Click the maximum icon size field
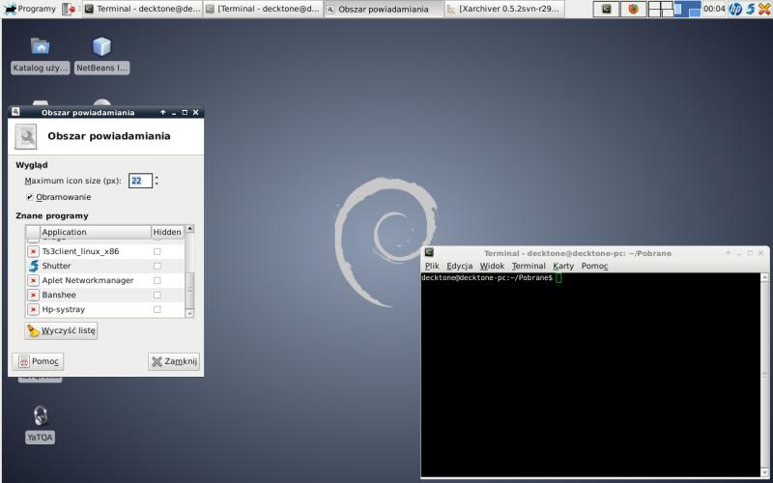This screenshot has height=483, width=773. (139, 181)
